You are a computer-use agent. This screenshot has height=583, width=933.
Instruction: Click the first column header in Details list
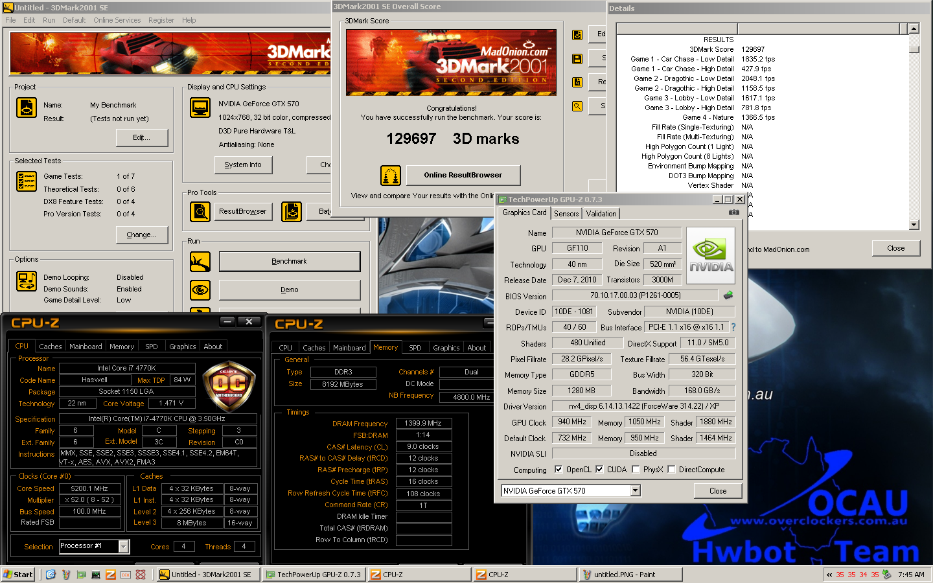[x=677, y=29]
